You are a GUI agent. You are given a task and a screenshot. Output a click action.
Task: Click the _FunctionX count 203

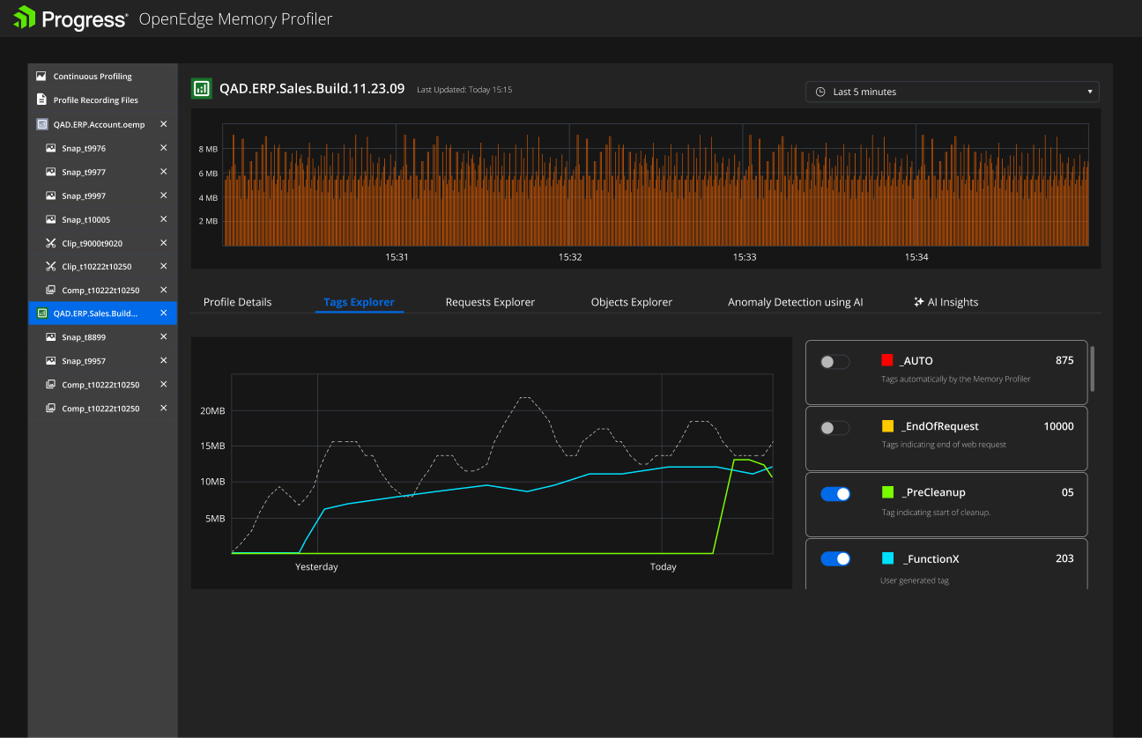pyautogui.click(x=1064, y=558)
